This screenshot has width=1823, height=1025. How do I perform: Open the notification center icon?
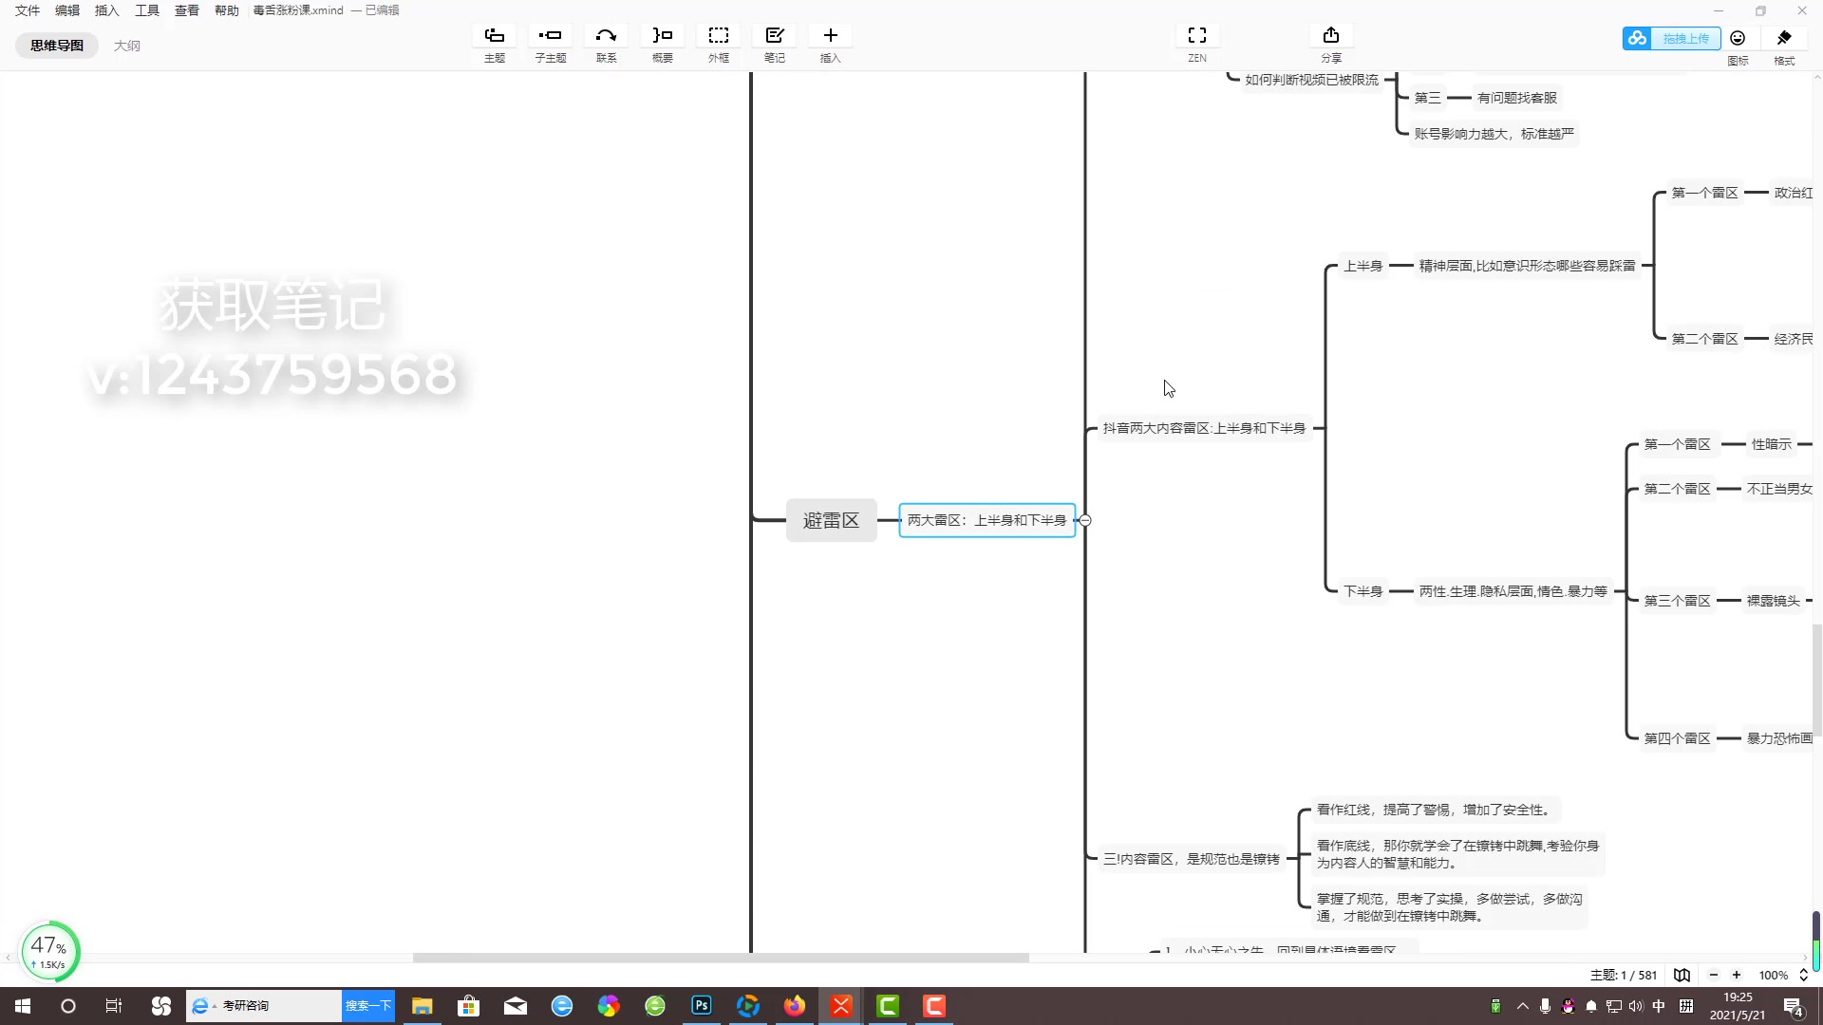coord(1793,1006)
